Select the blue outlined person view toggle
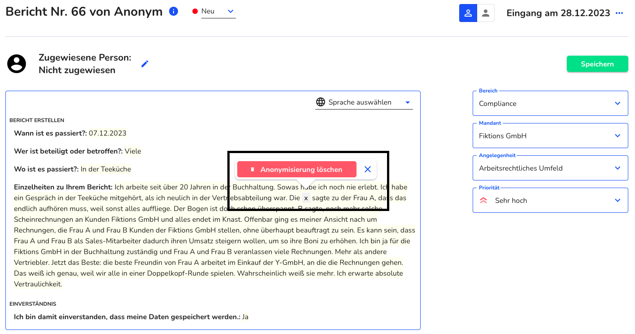 468,13
